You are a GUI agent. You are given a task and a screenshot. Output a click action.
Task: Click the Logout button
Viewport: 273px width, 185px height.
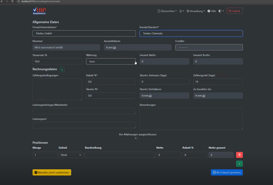[x=234, y=11]
